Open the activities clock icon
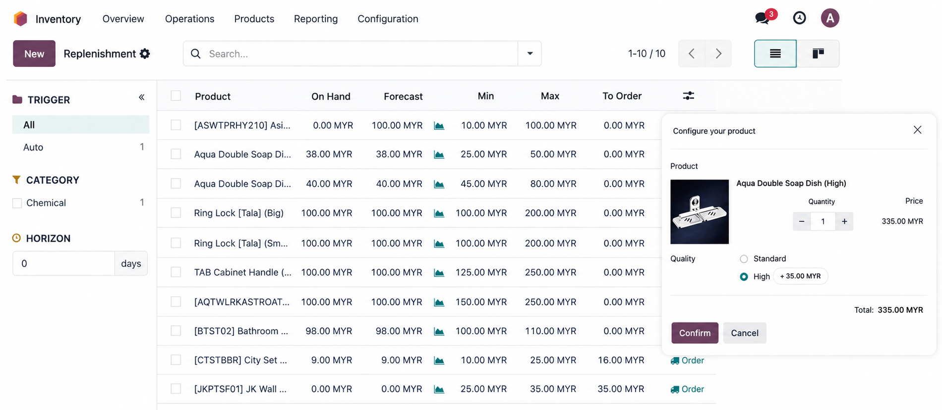This screenshot has height=410, width=942. click(x=799, y=18)
